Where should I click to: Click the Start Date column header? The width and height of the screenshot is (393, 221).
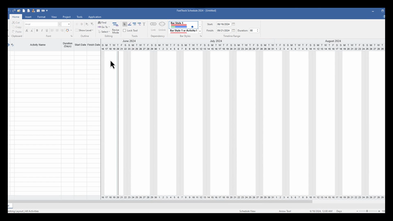[81, 45]
